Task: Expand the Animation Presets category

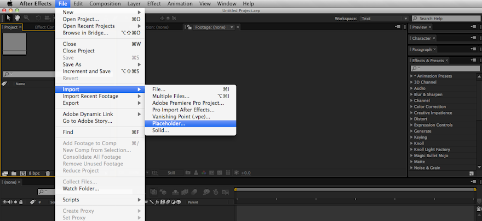Action: pyautogui.click(x=412, y=76)
